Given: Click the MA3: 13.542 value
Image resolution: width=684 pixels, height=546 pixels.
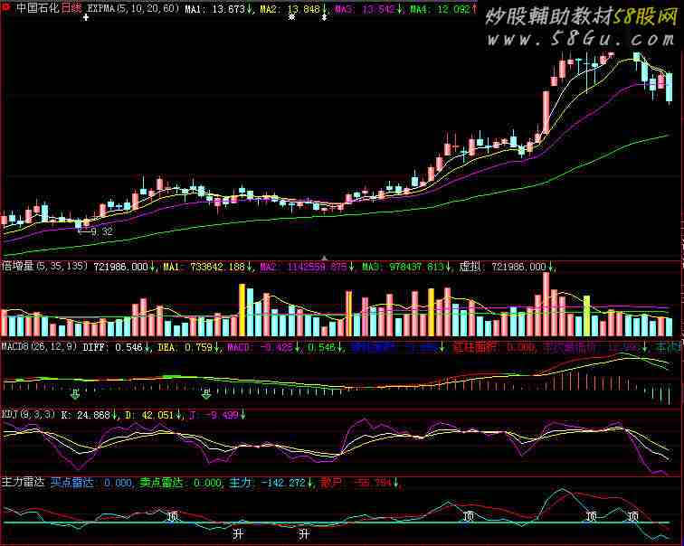Looking at the screenshot, I should (366, 9).
